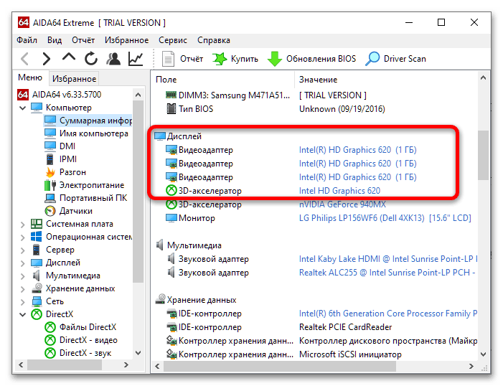Screen dimensions: 503x386
Task: Go up one level with Up arrow
Action: [69, 57]
